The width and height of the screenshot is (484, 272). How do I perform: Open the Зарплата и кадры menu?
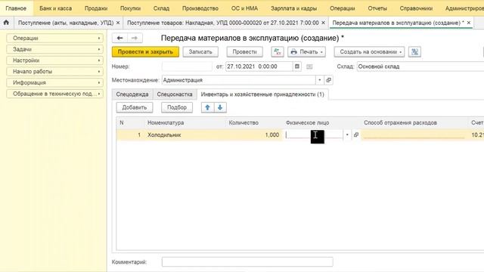click(x=294, y=8)
